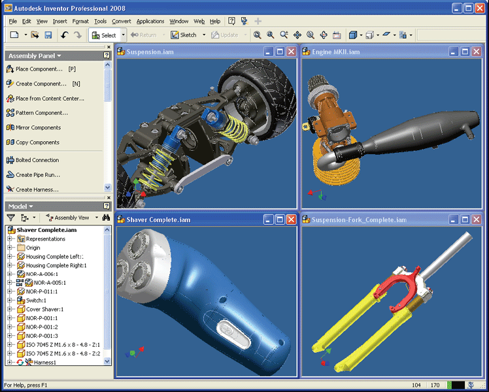Click the Zoom in/out icon
Screen dimensions: 489x392
284,35
